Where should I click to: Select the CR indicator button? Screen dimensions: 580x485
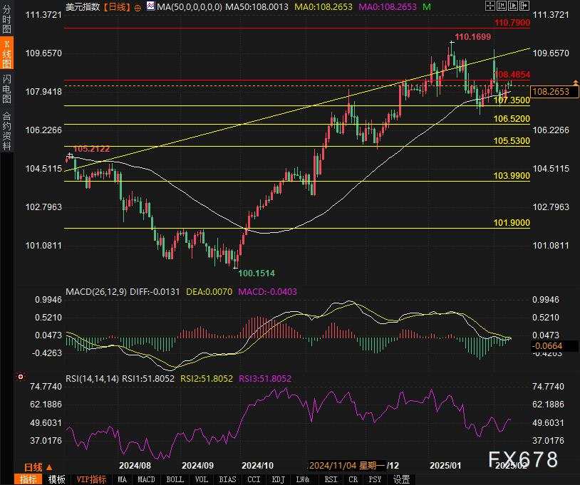pyautogui.click(x=353, y=479)
